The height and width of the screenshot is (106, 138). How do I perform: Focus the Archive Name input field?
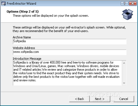(x=70, y=42)
